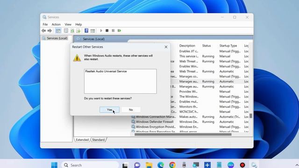Viewport: 299px width, 168px height.
Task: Close the Restart Other Services dialog
Action: pyautogui.click(x=166, y=47)
